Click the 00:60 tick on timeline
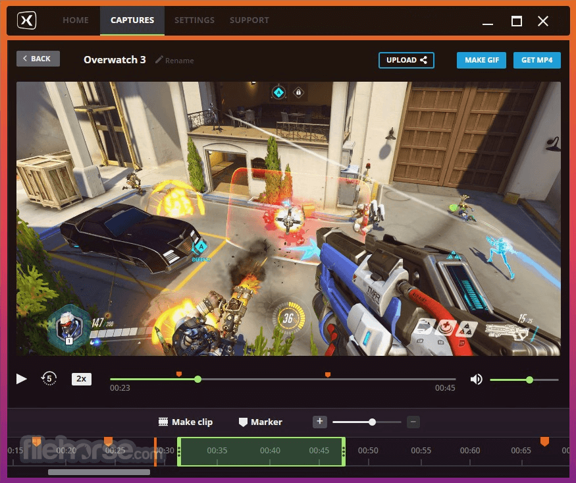Viewport: 576px width, 483px height. (470, 451)
